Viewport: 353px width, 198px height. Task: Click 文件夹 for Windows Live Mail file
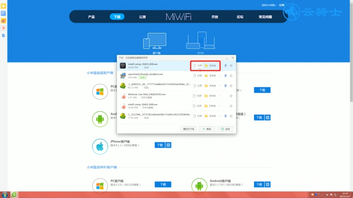click(x=210, y=96)
